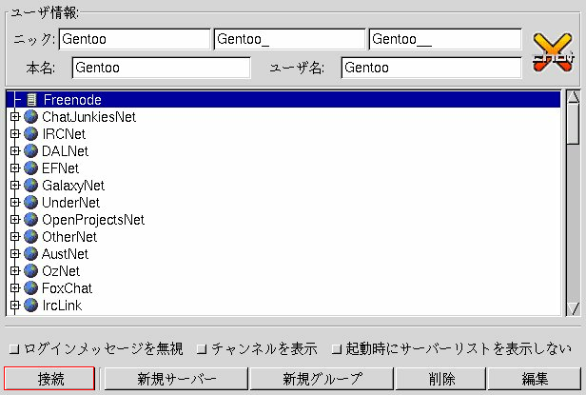Viewport: 586px width, 395px height.
Task: Select the AustNet network name
Action: [65, 253]
